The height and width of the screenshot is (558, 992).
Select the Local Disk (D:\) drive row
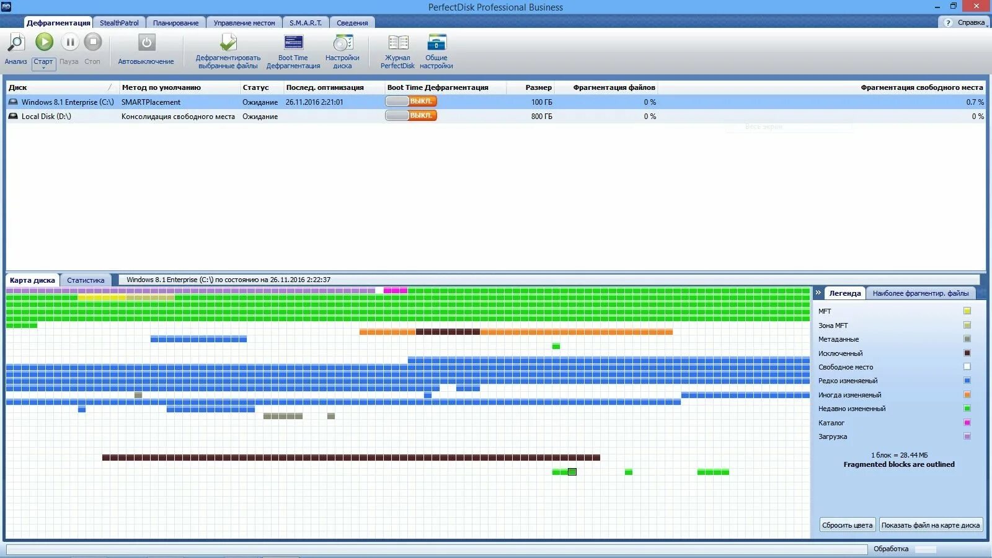pos(496,116)
